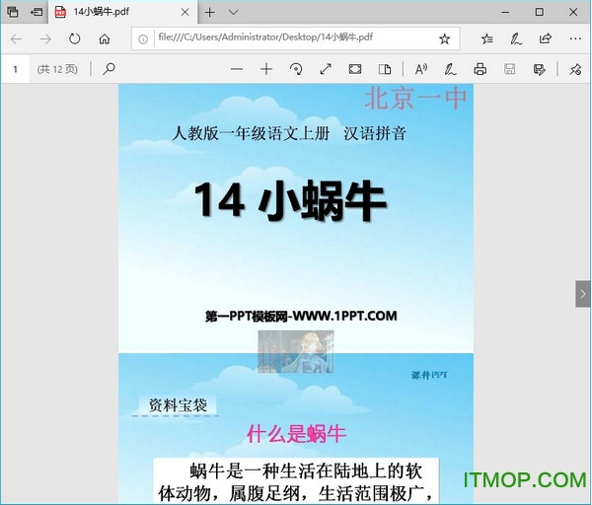Screen dimensions: 592x505
Task: Click '第一PPT模板网-WWW.1PPT.COM' text
Action: coord(301,316)
